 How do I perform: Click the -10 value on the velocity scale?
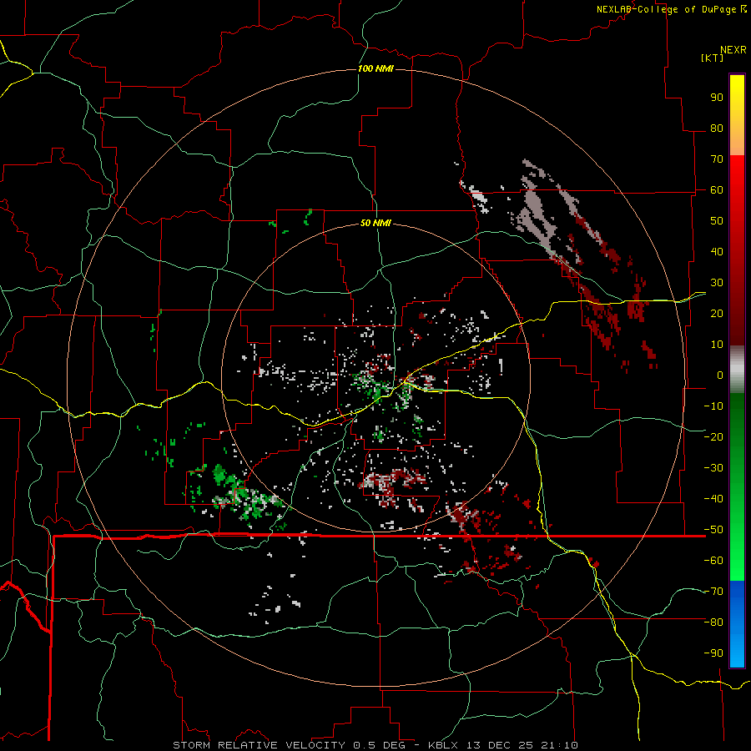(x=713, y=406)
